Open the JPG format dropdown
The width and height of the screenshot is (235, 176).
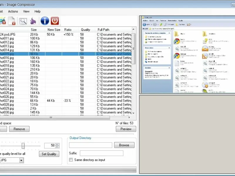(21, 160)
